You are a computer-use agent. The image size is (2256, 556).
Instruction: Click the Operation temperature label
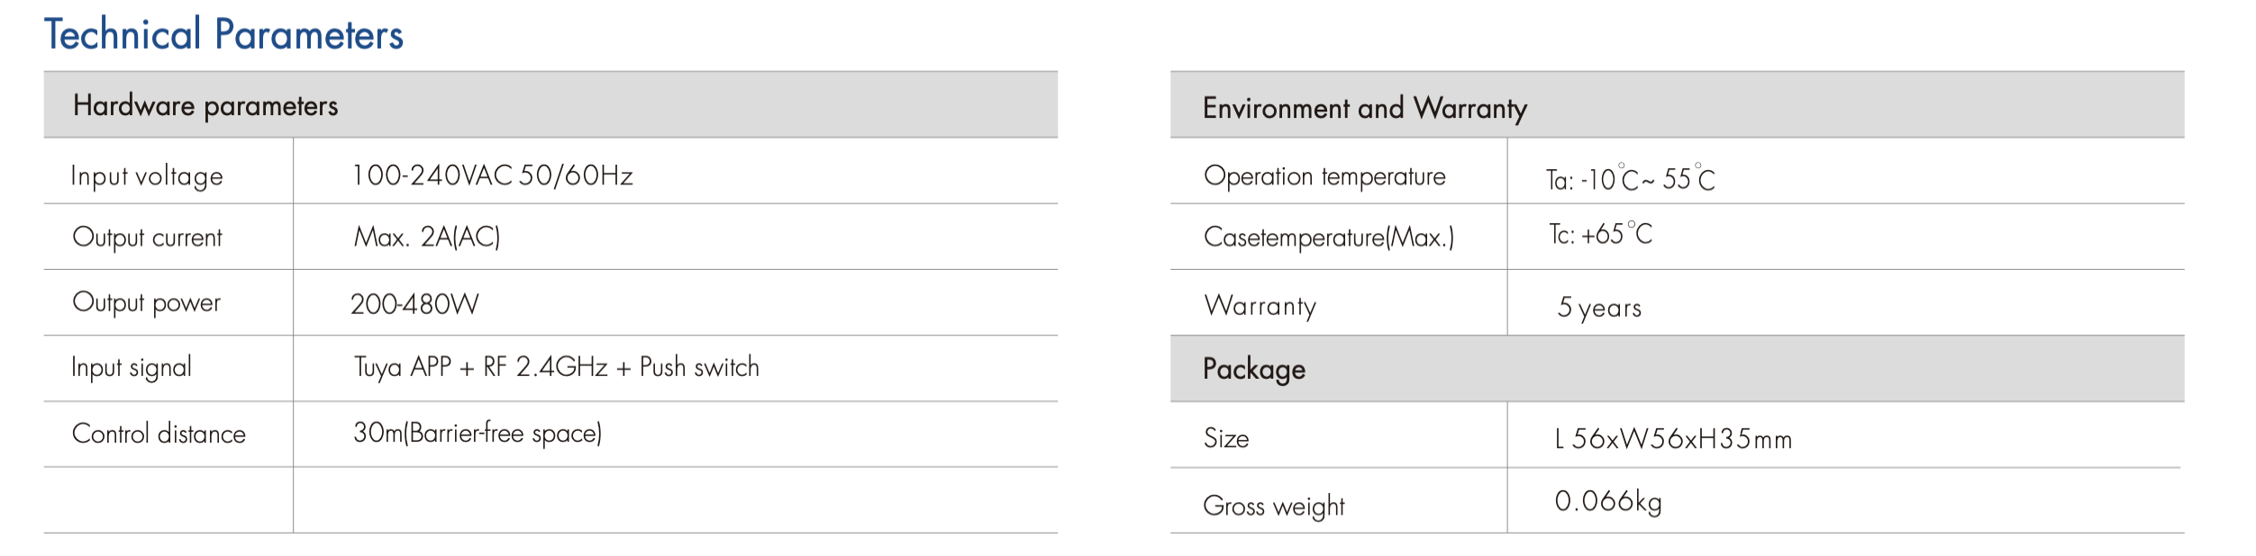(x=1324, y=176)
